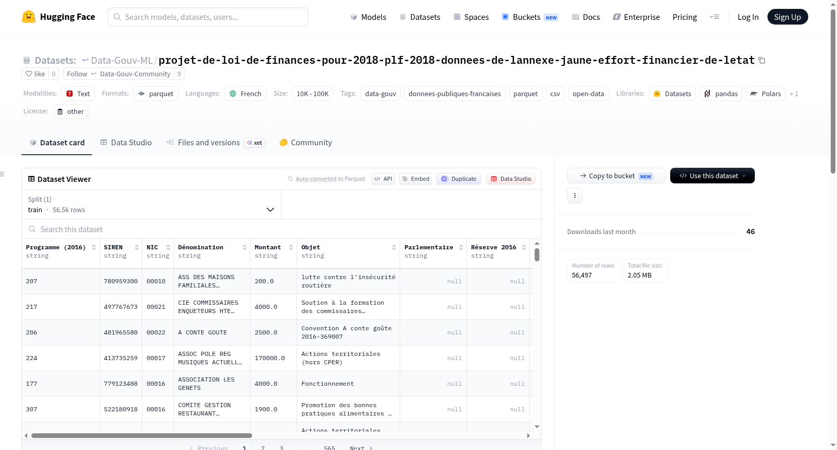This screenshot has width=837, height=450.
Task: Sort the Montant column
Action: coord(291,247)
